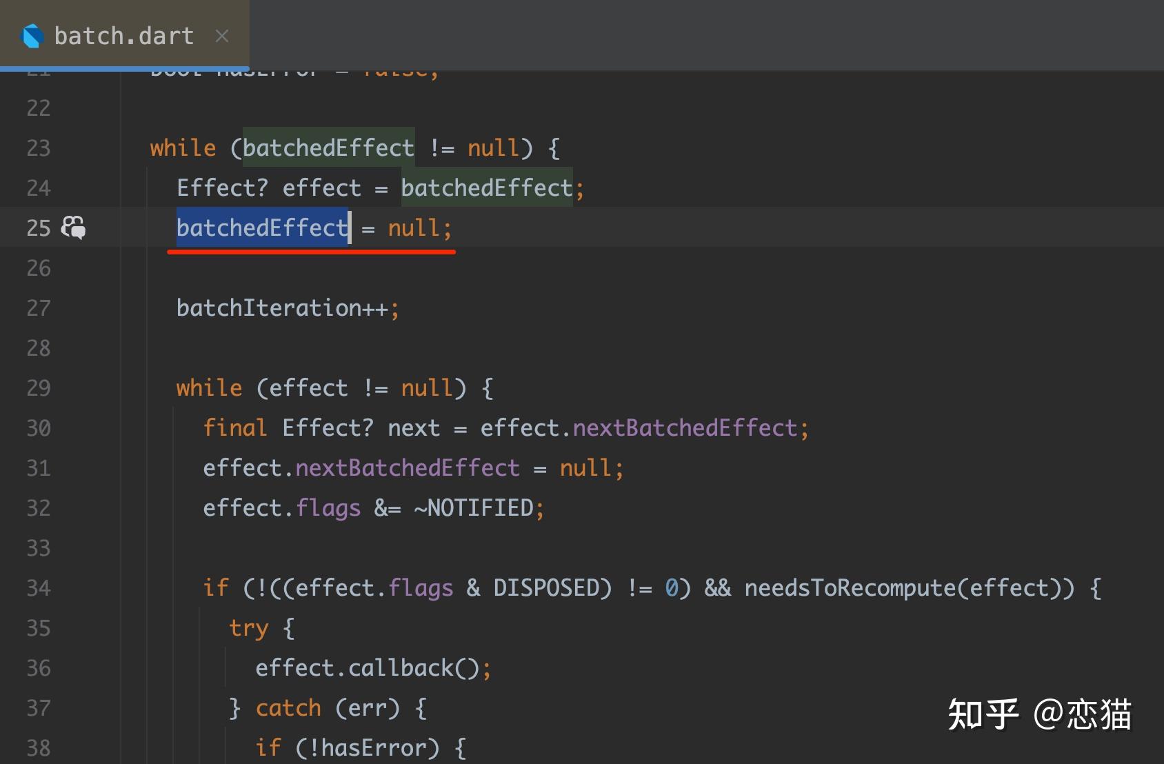Click the Dart file icon on tab
The image size is (1164, 764).
tap(32, 36)
